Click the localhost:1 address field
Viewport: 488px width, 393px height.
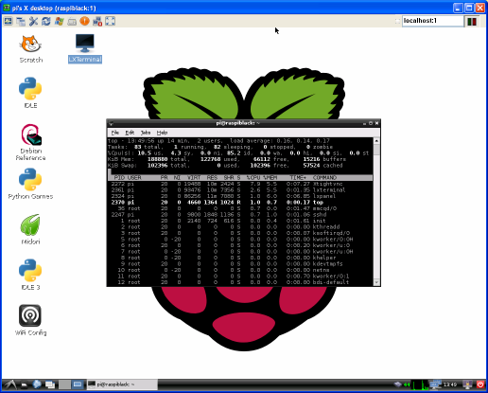click(x=432, y=21)
